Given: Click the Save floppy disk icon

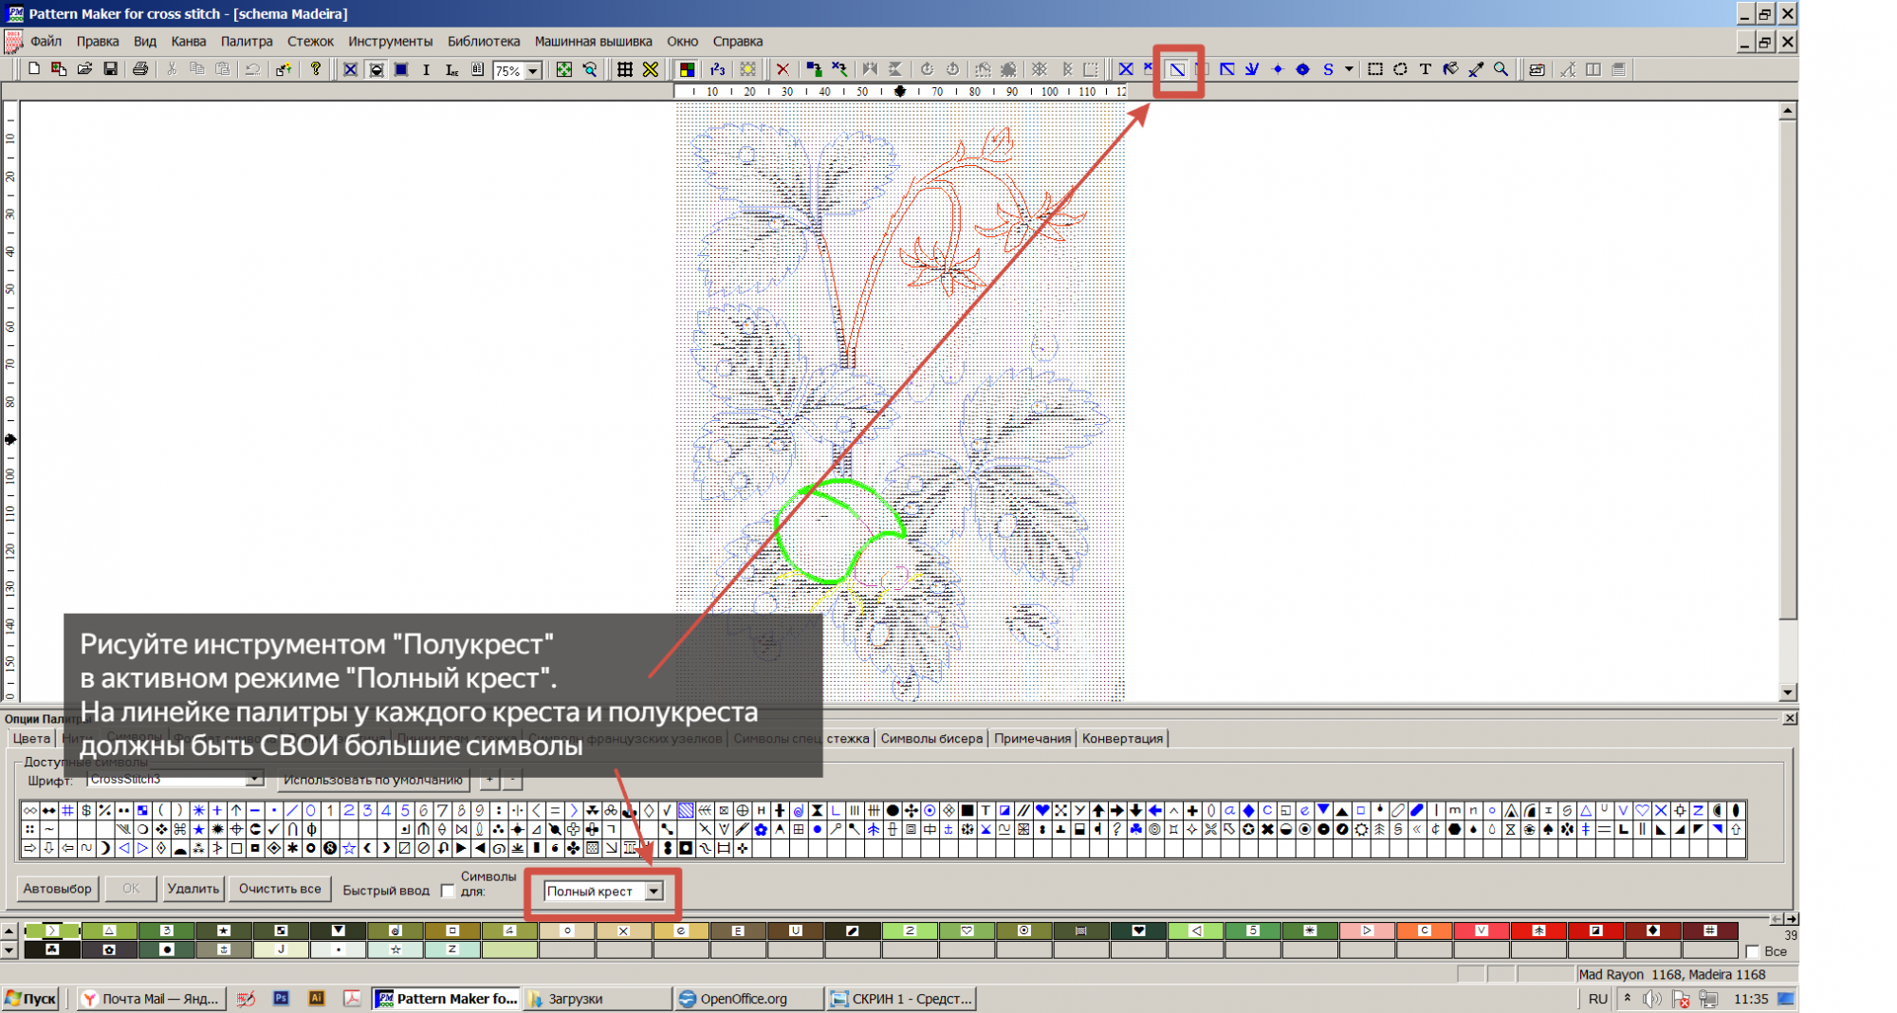Looking at the screenshot, I should click(x=110, y=69).
